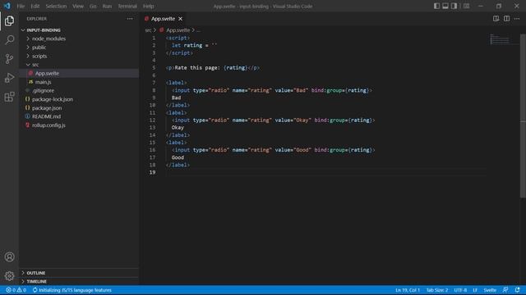This screenshot has width=526, height=295.
Task: Open Customize Layout icon in title bar
Action: 466,6
